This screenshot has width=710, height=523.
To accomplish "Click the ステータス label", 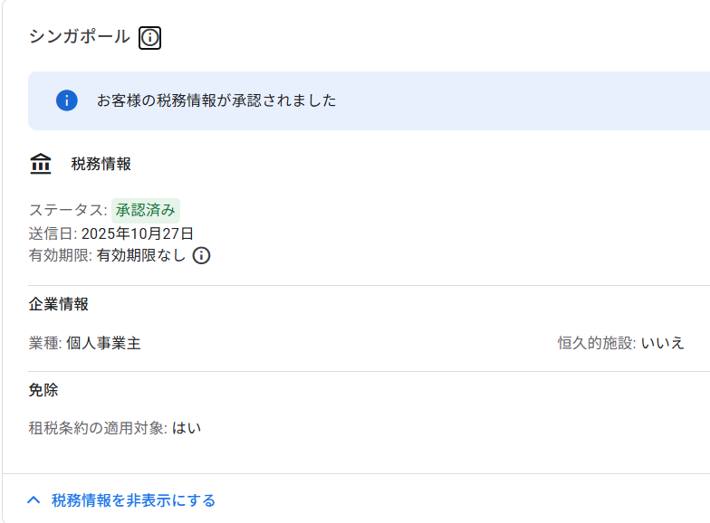I will 67,210.
